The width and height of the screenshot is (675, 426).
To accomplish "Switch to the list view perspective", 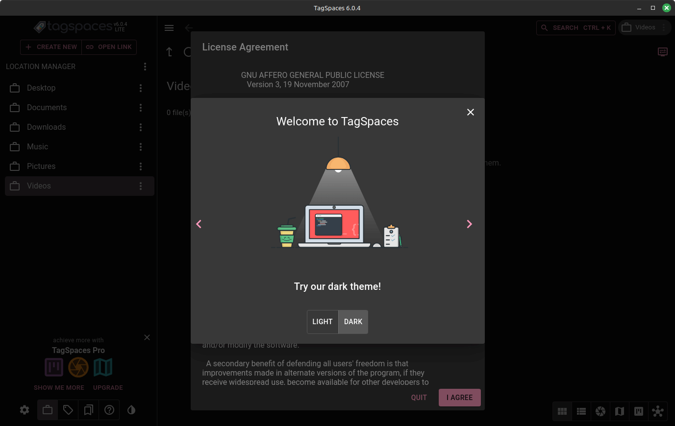I will tap(581, 411).
